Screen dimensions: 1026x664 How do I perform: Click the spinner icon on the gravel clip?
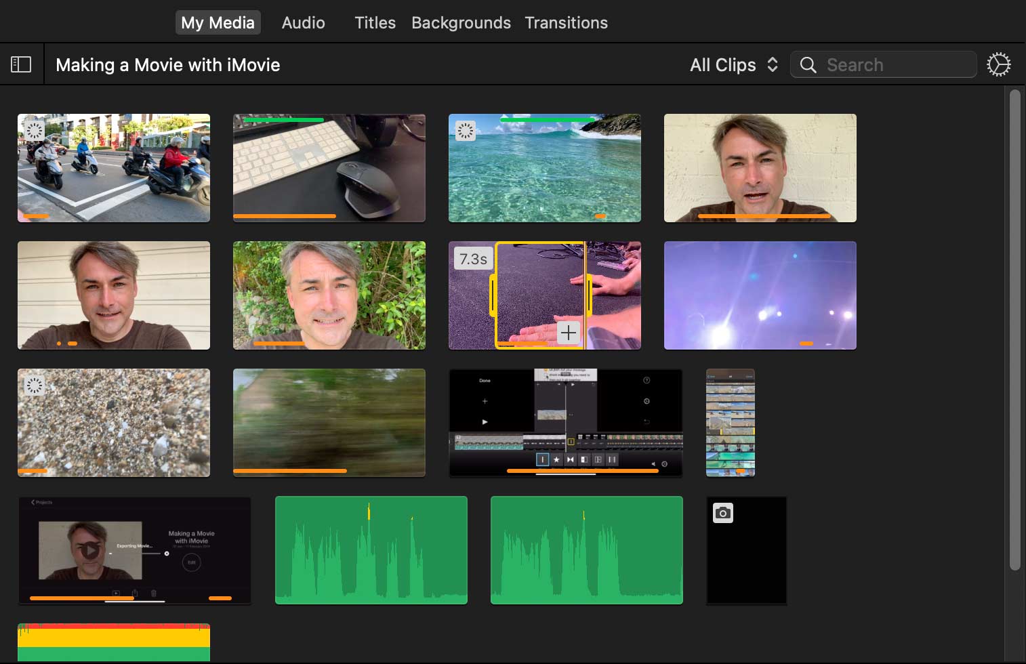[x=35, y=386]
